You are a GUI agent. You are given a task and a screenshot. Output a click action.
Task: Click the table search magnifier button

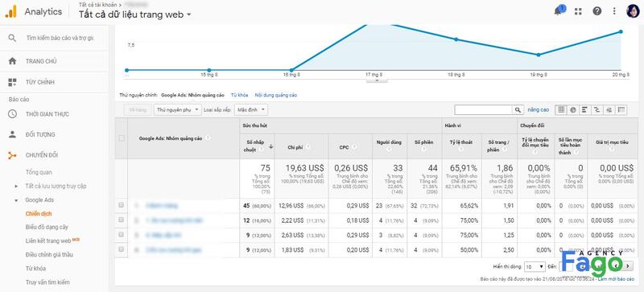pos(518,109)
